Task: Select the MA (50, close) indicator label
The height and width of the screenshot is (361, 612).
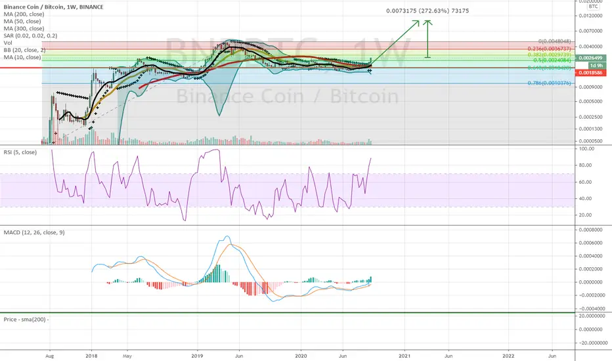Action: pos(22,22)
